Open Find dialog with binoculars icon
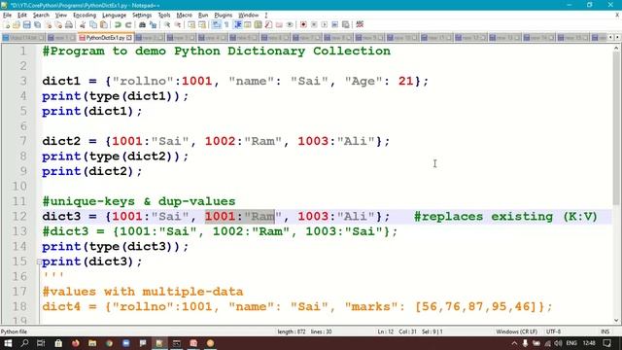622x350 pixels. 142,24
